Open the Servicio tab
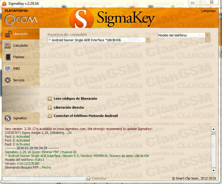222x184 pixels. [21, 80]
